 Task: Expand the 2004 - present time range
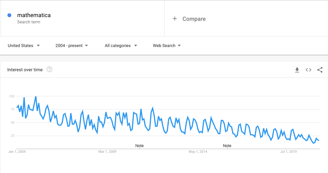click(71, 46)
